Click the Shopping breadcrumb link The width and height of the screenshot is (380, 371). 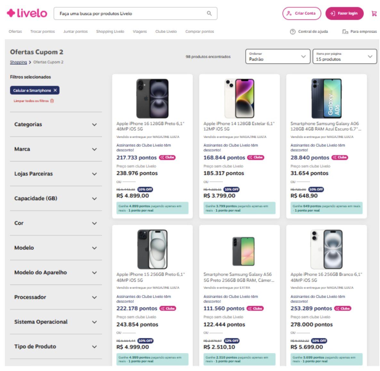tap(18, 62)
